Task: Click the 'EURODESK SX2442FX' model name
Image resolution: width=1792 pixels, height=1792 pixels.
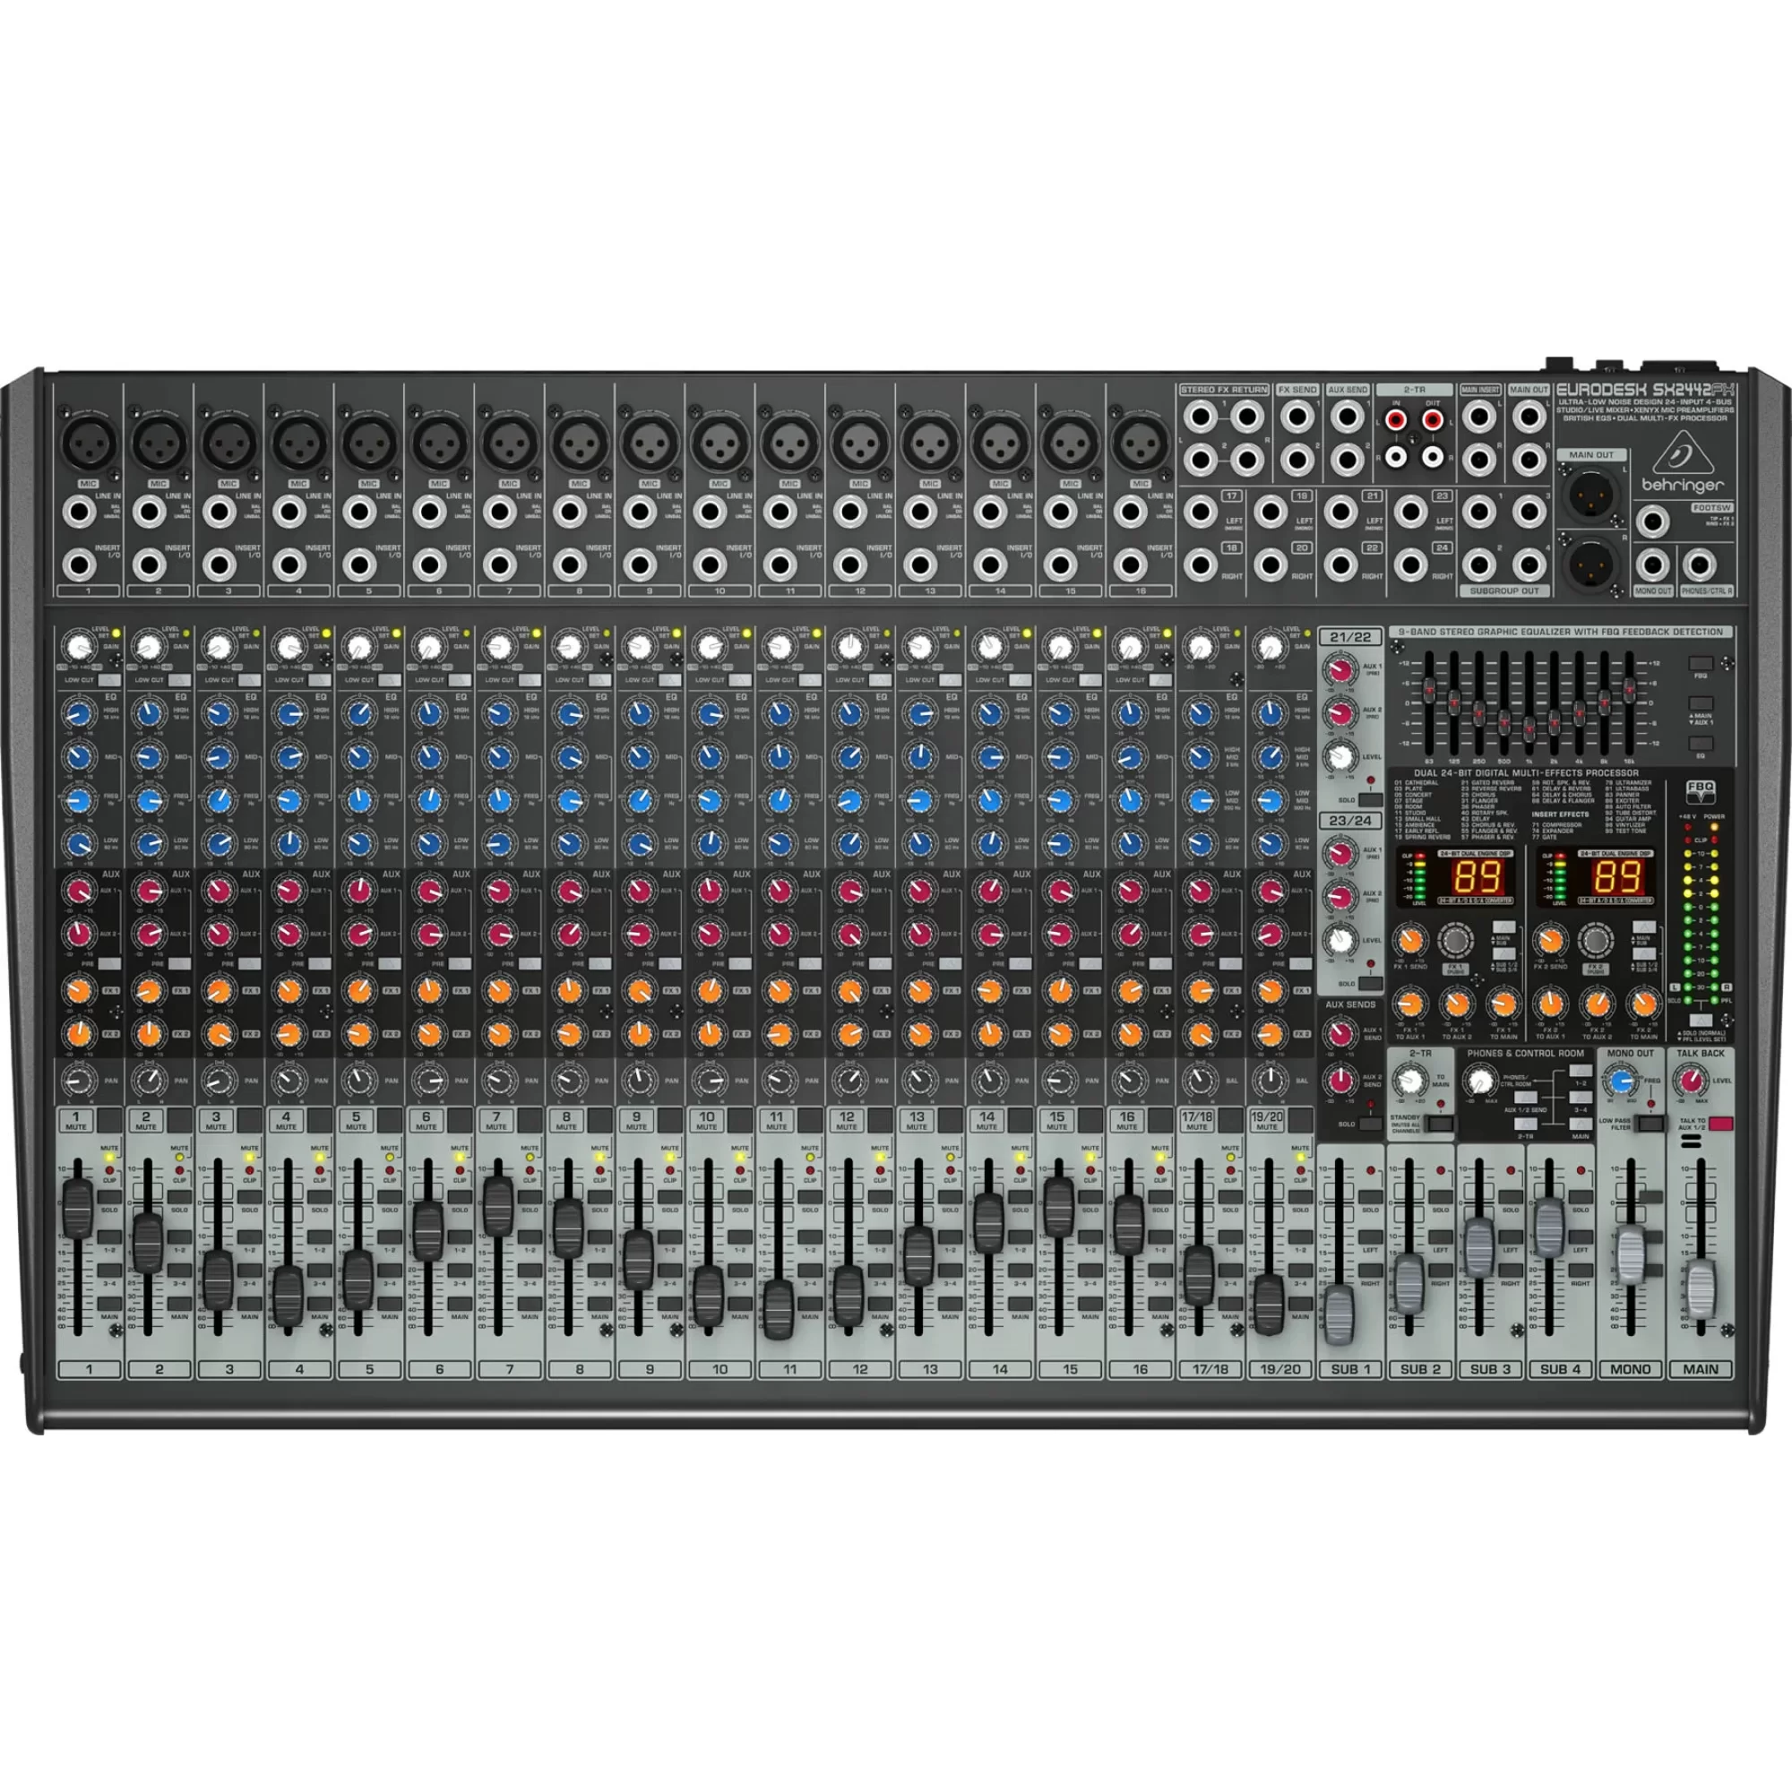Action: [x=1645, y=391]
